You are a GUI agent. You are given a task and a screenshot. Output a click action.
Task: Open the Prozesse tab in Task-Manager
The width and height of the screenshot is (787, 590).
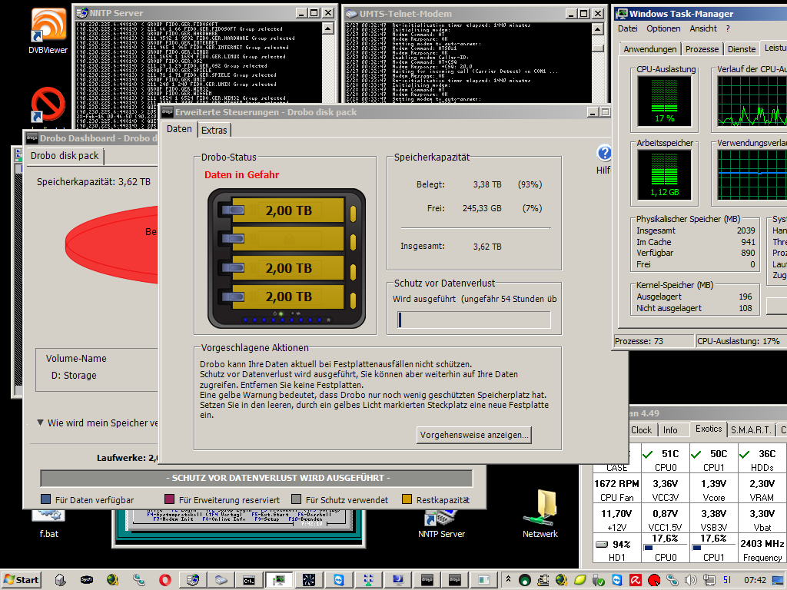(x=702, y=49)
